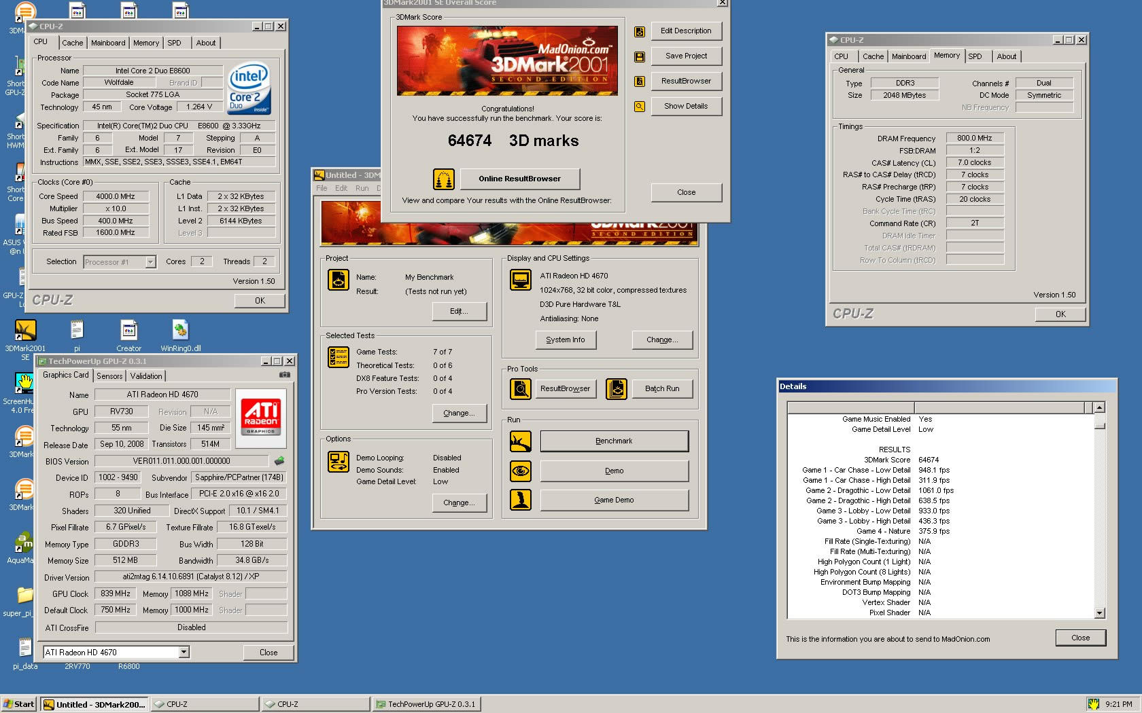Click Change button in Options section
Image resolution: width=1142 pixels, height=713 pixels.
click(x=460, y=503)
